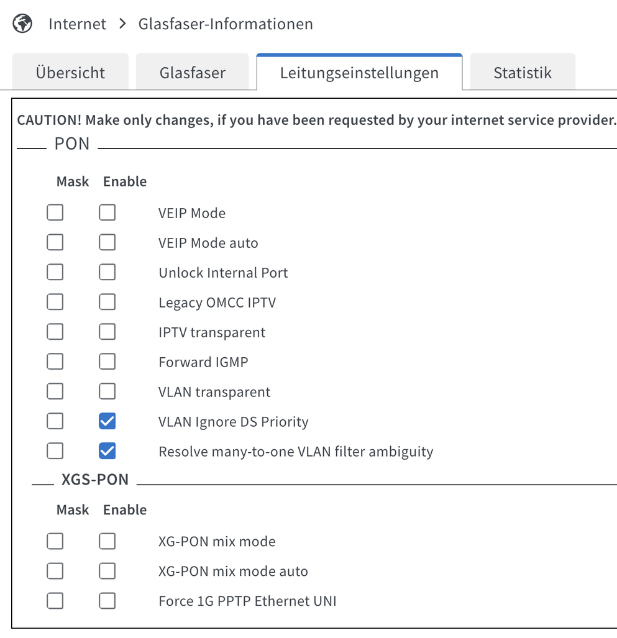Screen dimensions: 617x638
Task: Enable VEIP Mode checkbox
Action: pyautogui.click(x=107, y=212)
